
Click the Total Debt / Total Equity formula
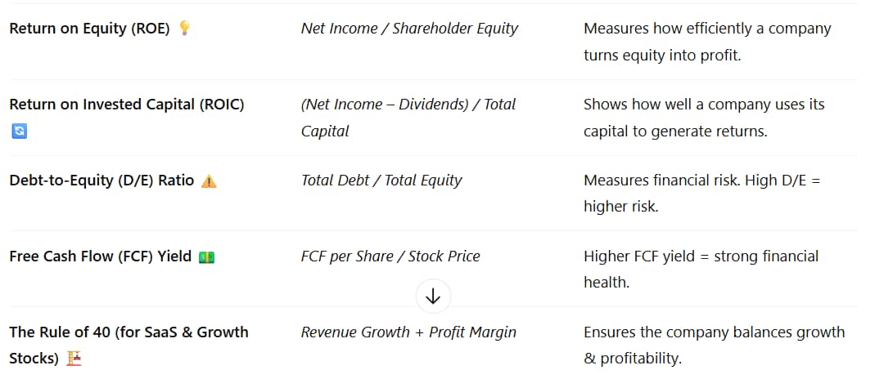coord(381,181)
